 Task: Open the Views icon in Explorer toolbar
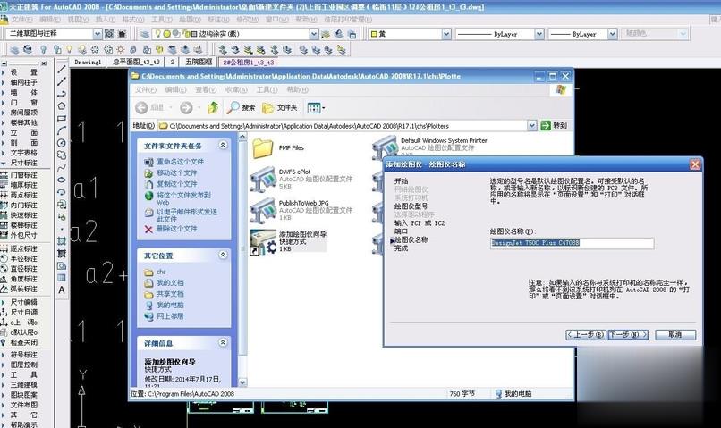(316, 108)
